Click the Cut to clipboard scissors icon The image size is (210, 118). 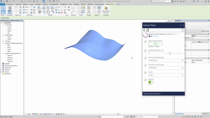pos(20,7)
